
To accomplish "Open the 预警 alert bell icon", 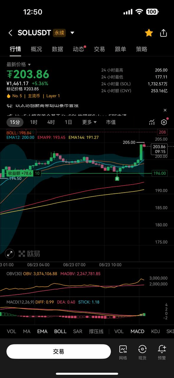I will [162, 352].
